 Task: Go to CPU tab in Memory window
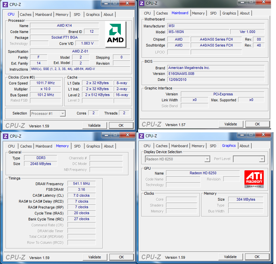coord(11,146)
